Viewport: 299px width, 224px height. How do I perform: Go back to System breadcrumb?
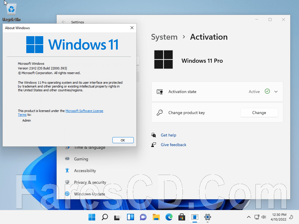164,37
